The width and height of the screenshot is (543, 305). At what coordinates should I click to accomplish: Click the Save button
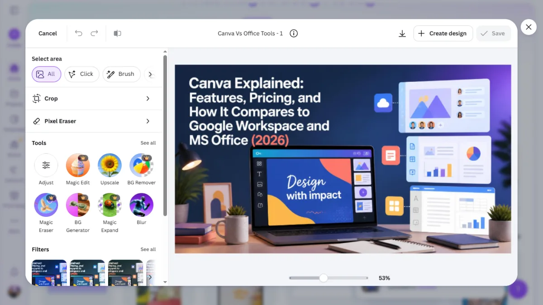[x=493, y=33]
